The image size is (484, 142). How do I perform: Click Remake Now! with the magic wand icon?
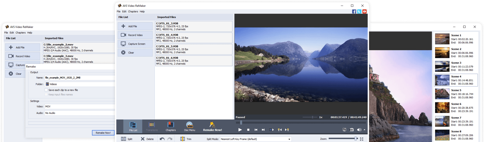pyautogui.click(x=213, y=126)
